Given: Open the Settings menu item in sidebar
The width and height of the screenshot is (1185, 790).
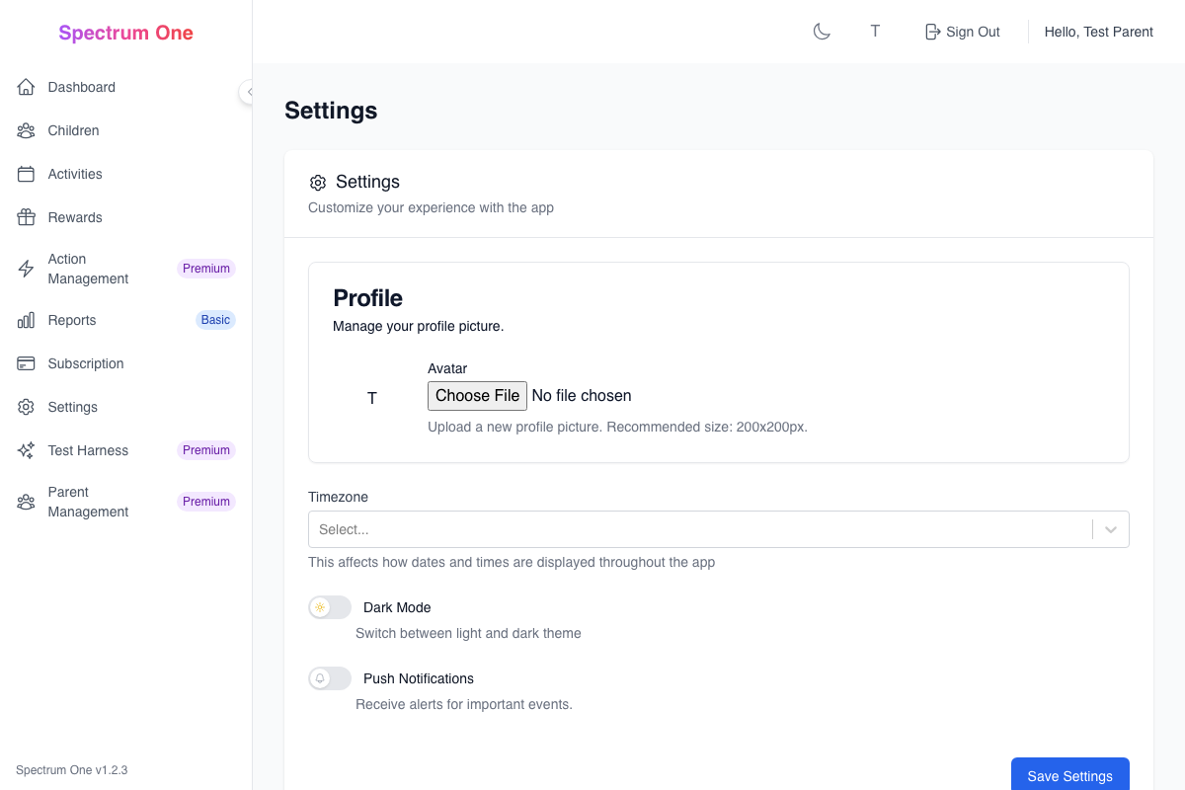Looking at the screenshot, I should click(72, 407).
